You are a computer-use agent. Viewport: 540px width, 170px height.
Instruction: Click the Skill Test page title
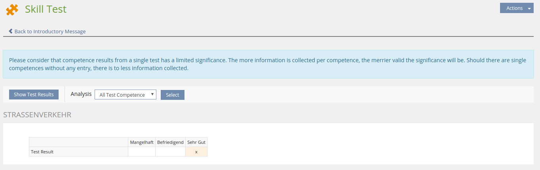[46, 9]
